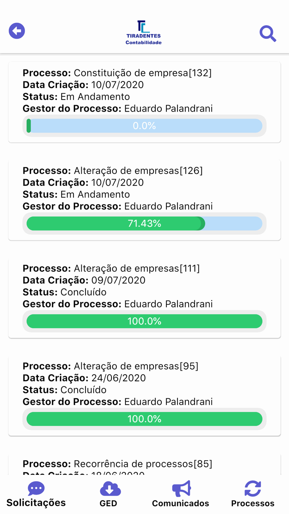The image size is (289, 514).
Task: Open the Recorrência de processos[85] card
Action: pyautogui.click(x=144, y=464)
